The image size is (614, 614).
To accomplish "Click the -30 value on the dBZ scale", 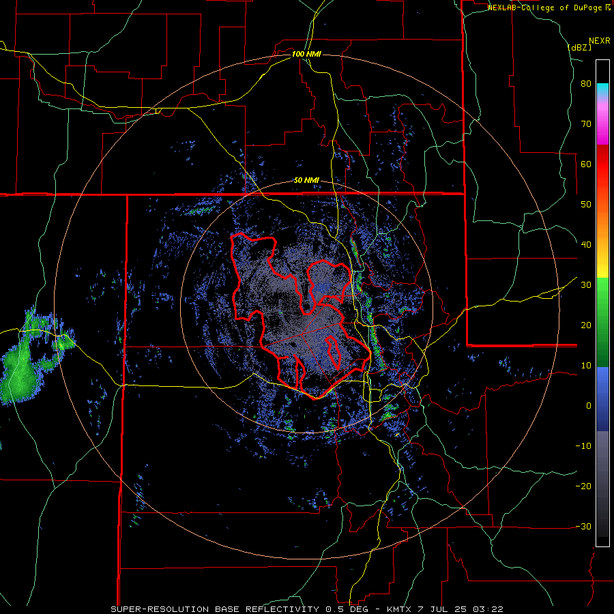I will pos(583,527).
